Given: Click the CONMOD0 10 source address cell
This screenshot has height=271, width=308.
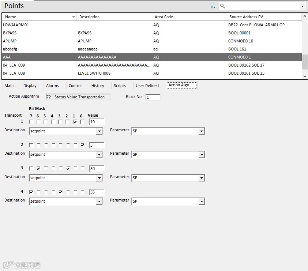Looking at the screenshot, I should tap(241, 41).
